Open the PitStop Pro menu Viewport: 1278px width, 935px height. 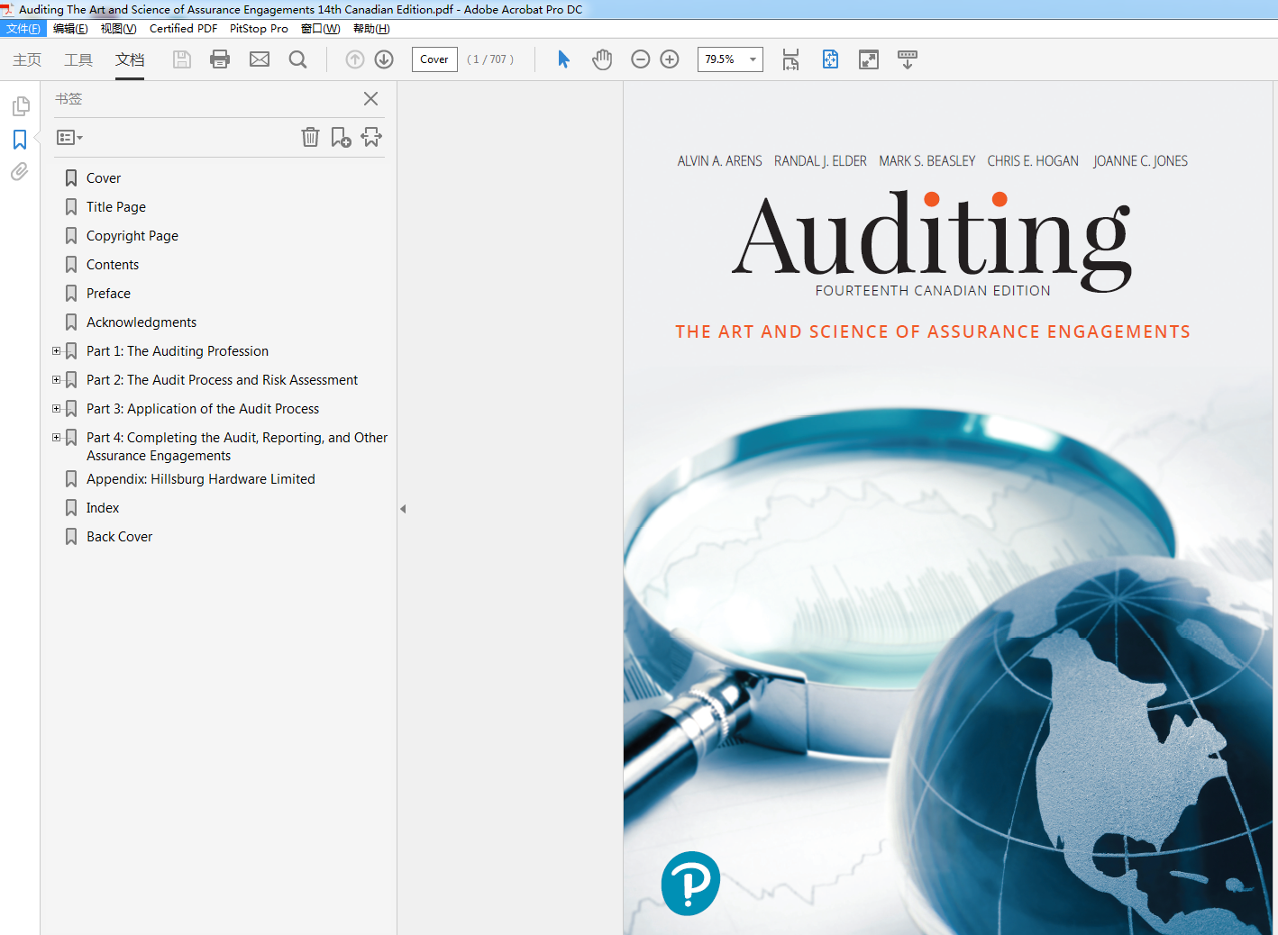[x=259, y=29]
